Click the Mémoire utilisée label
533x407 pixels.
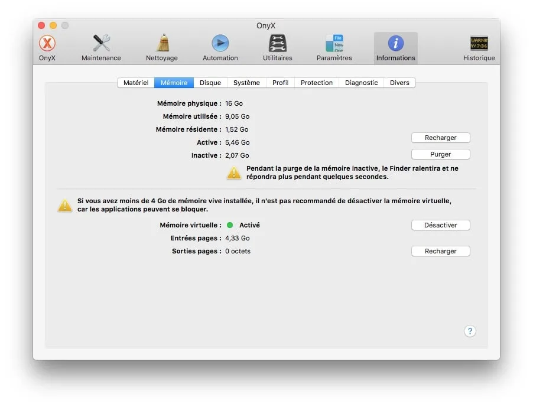[x=192, y=116]
